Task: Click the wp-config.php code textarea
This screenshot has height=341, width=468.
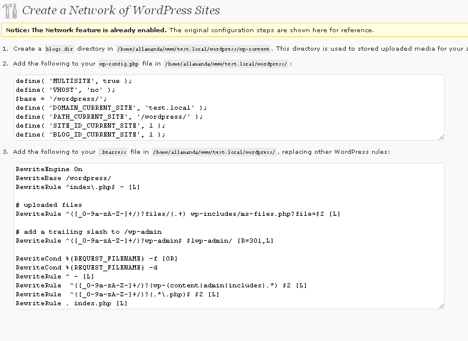Action: click(x=229, y=107)
